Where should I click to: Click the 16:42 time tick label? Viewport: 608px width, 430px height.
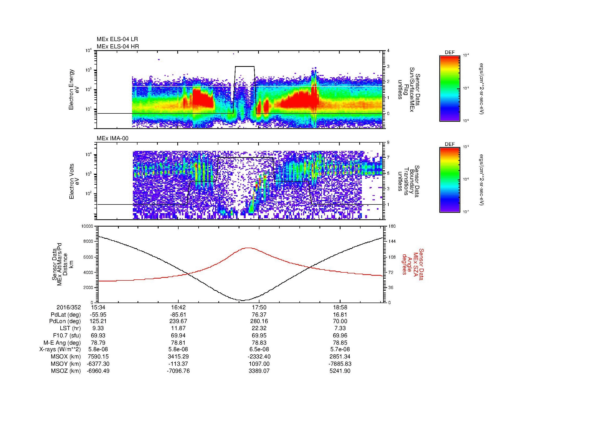pyautogui.click(x=179, y=307)
